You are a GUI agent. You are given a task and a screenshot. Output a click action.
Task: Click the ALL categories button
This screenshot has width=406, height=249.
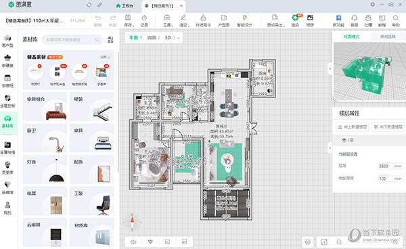pyautogui.click(x=110, y=40)
